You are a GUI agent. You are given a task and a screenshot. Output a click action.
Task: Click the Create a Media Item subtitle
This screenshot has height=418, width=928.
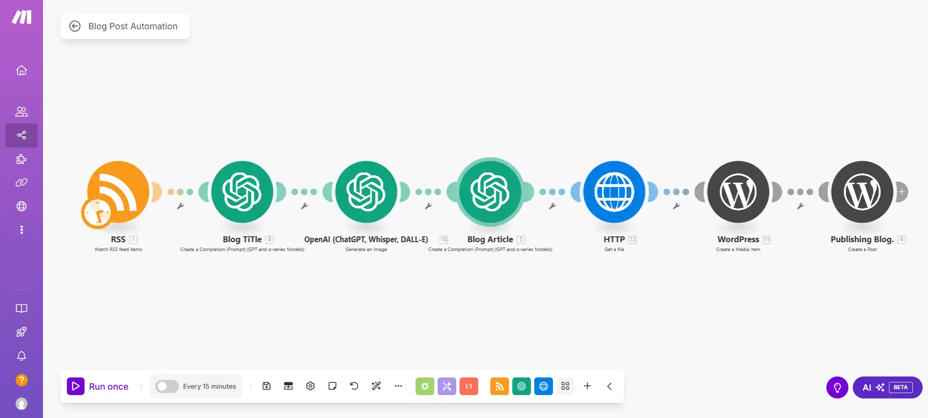tap(738, 250)
